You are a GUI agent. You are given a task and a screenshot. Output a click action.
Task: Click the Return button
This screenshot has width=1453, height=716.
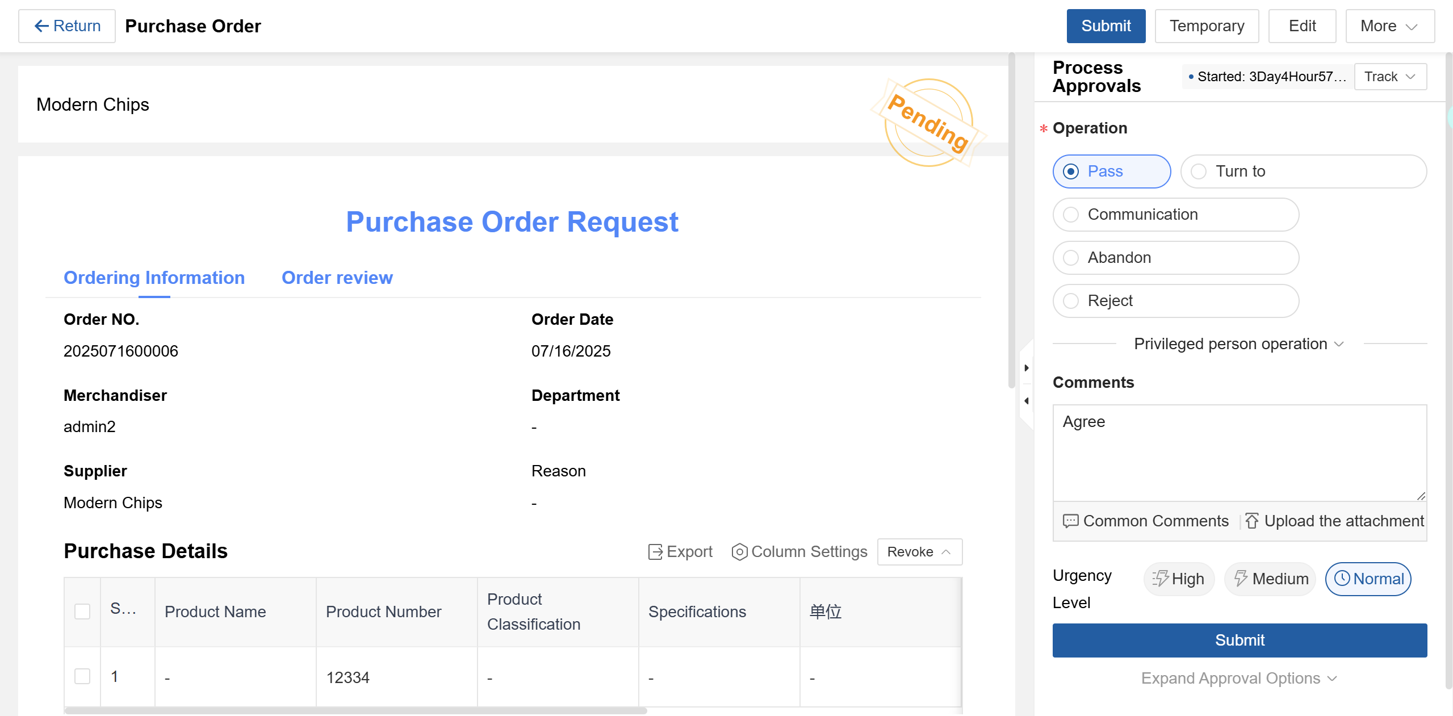click(67, 26)
